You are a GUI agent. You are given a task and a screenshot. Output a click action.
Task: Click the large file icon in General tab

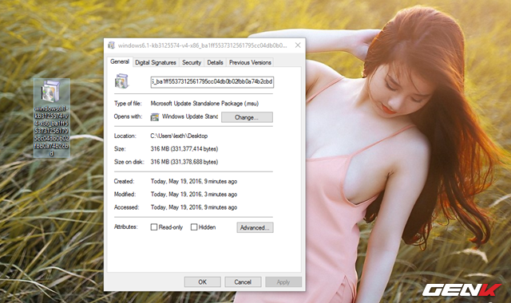(x=121, y=81)
